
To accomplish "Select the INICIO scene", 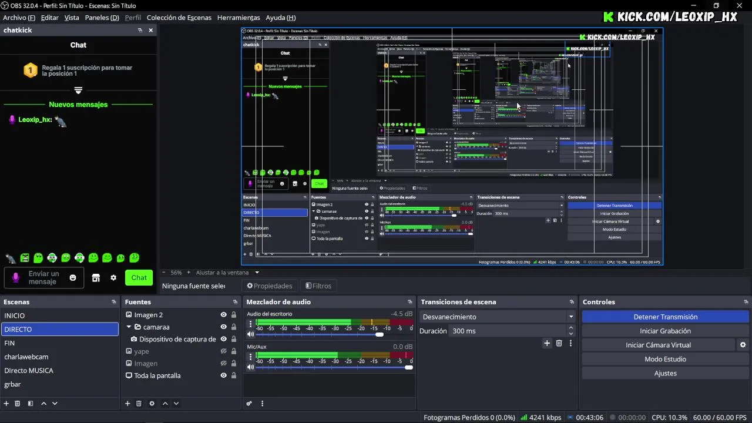I will [x=59, y=315].
